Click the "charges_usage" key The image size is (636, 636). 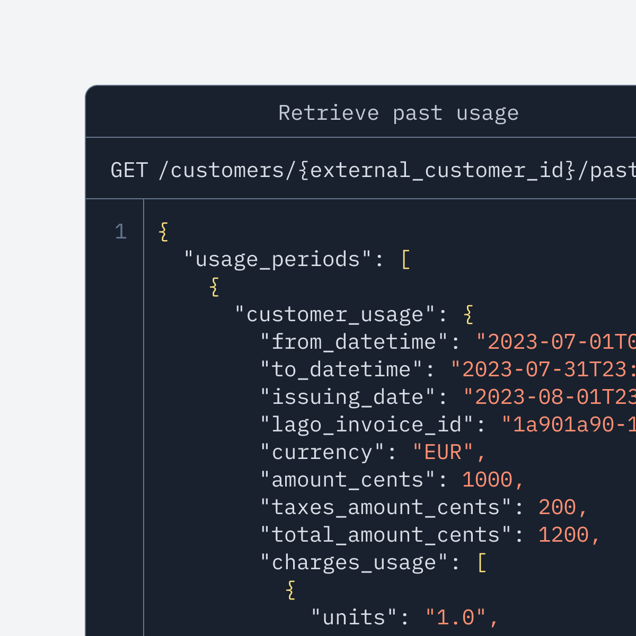[x=354, y=562]
